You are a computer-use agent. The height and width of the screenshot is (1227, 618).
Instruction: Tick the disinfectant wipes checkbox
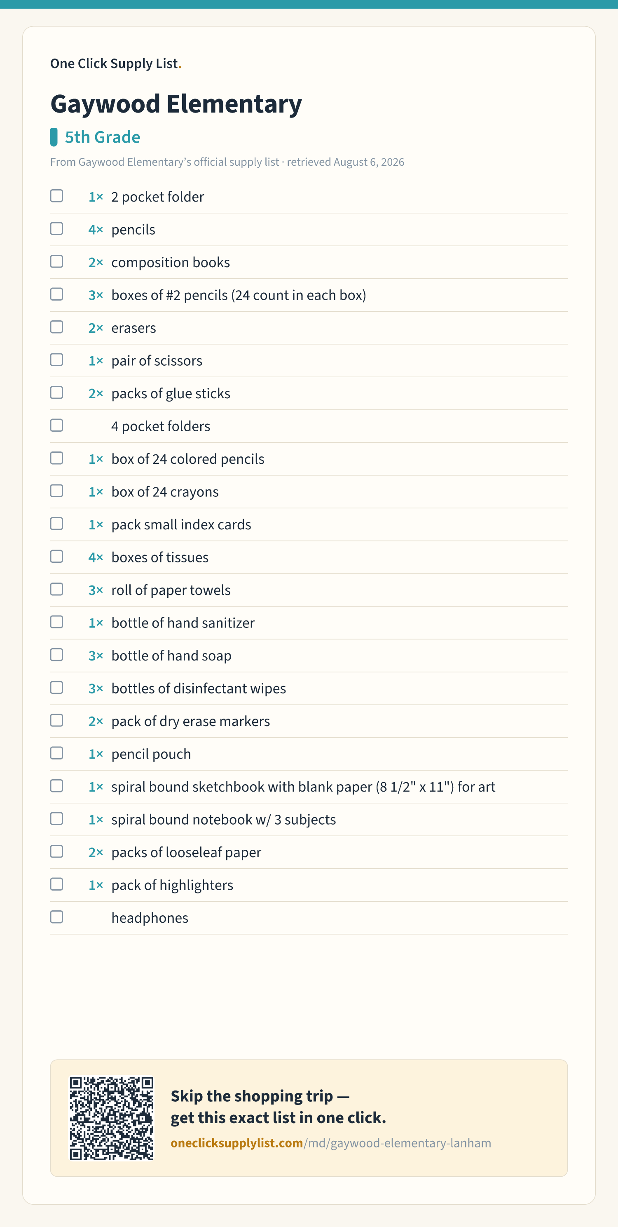57,688
